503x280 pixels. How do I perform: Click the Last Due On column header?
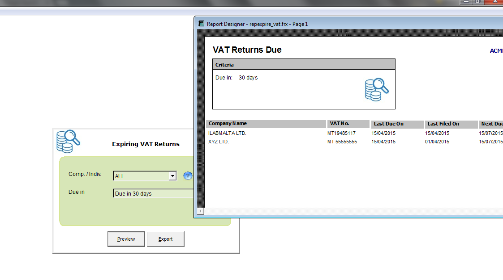(x=388, y=124)
